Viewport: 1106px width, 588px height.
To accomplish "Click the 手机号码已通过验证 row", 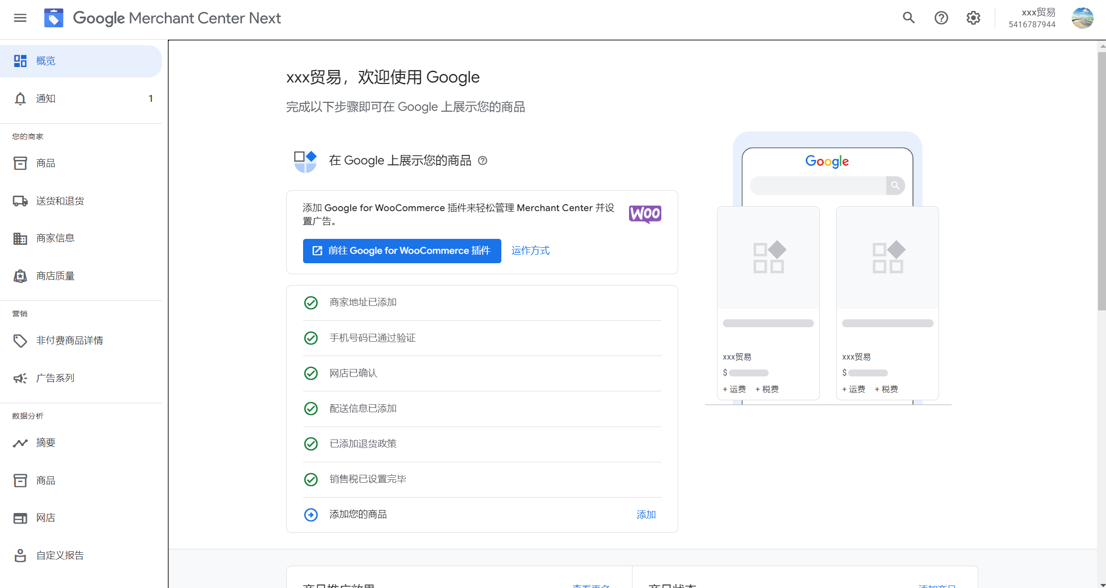I will tap(482, 338).
